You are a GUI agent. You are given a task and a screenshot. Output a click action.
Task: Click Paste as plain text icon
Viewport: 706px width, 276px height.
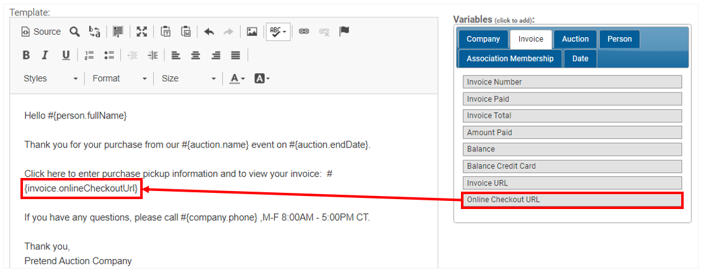pos(166,32)
